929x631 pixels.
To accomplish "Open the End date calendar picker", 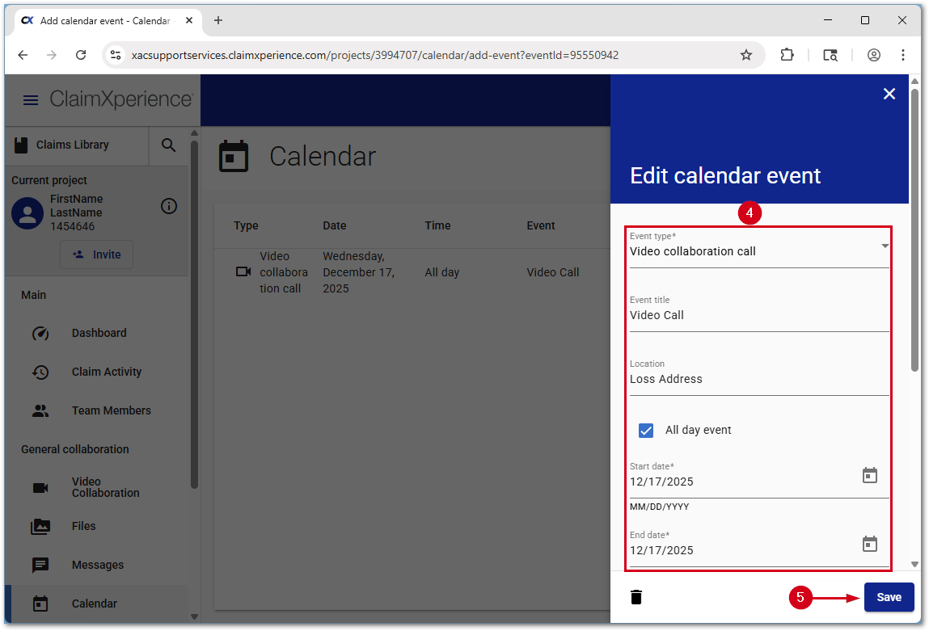I will pos(869,544).
